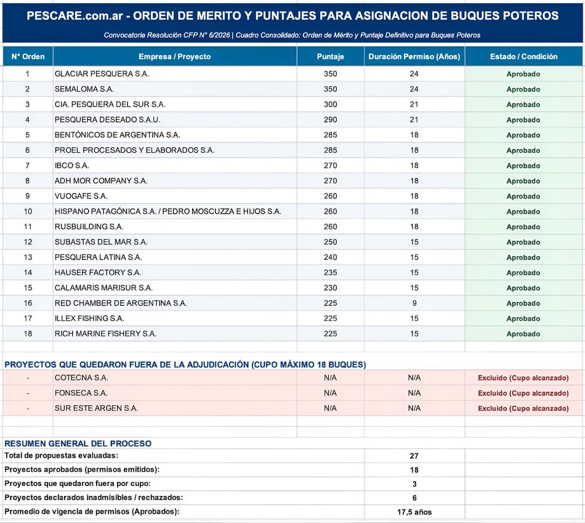
Task: Click 'Aprobado' status in Rich Marine Fishery row
Action: pos(523,334)
